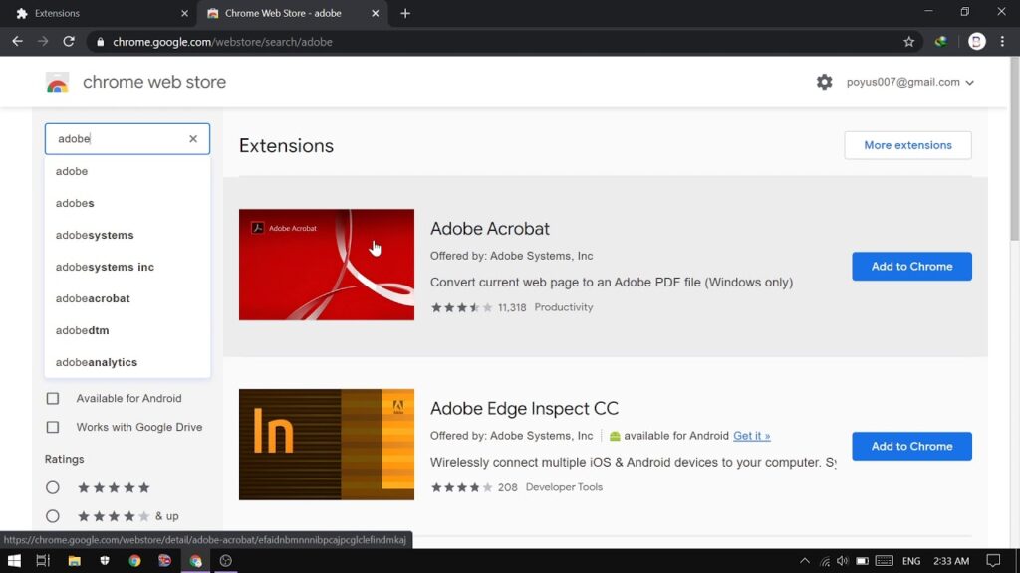Open Task View on the taskbar

[43, 561]
